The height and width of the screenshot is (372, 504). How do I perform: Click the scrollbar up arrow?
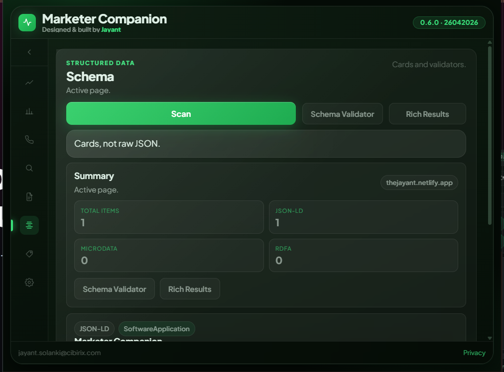tap(490, 42)
